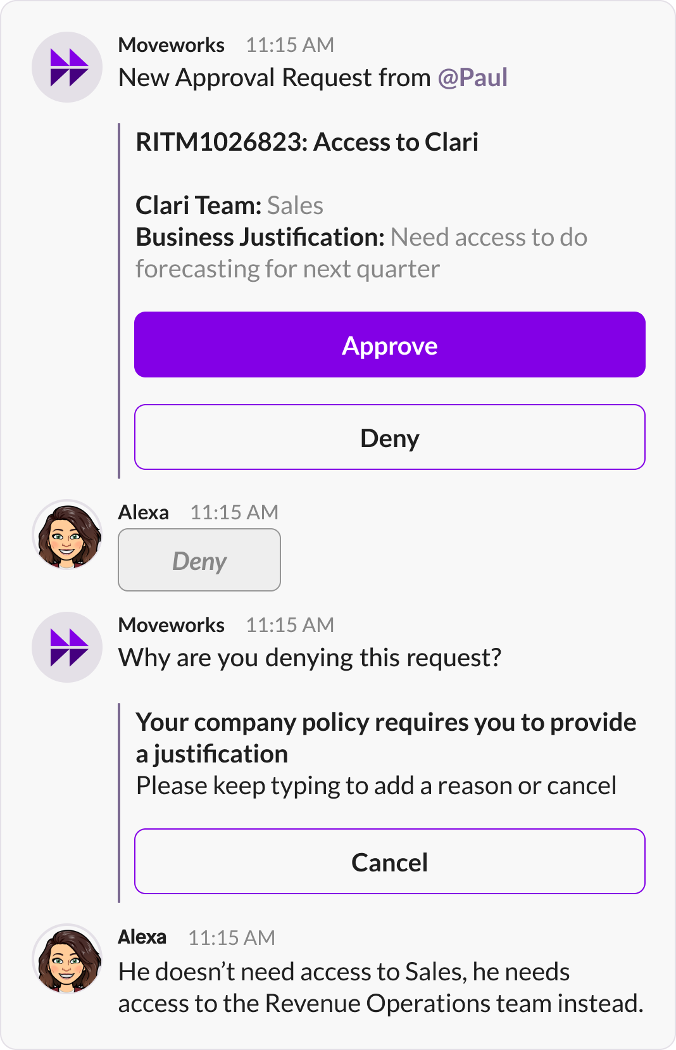Click the greyed Deny reply chip
Image resolution: width=676 pixels, height=1050 pixels.
(199, 560)
